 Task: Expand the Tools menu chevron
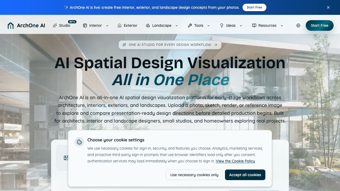point(209,25)
